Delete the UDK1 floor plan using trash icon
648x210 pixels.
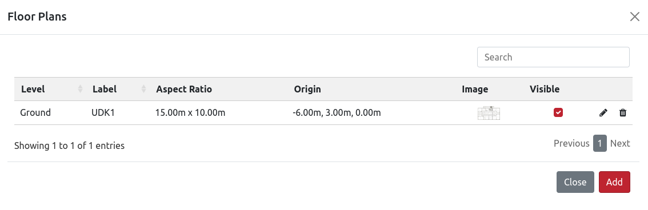click(623, 112)
